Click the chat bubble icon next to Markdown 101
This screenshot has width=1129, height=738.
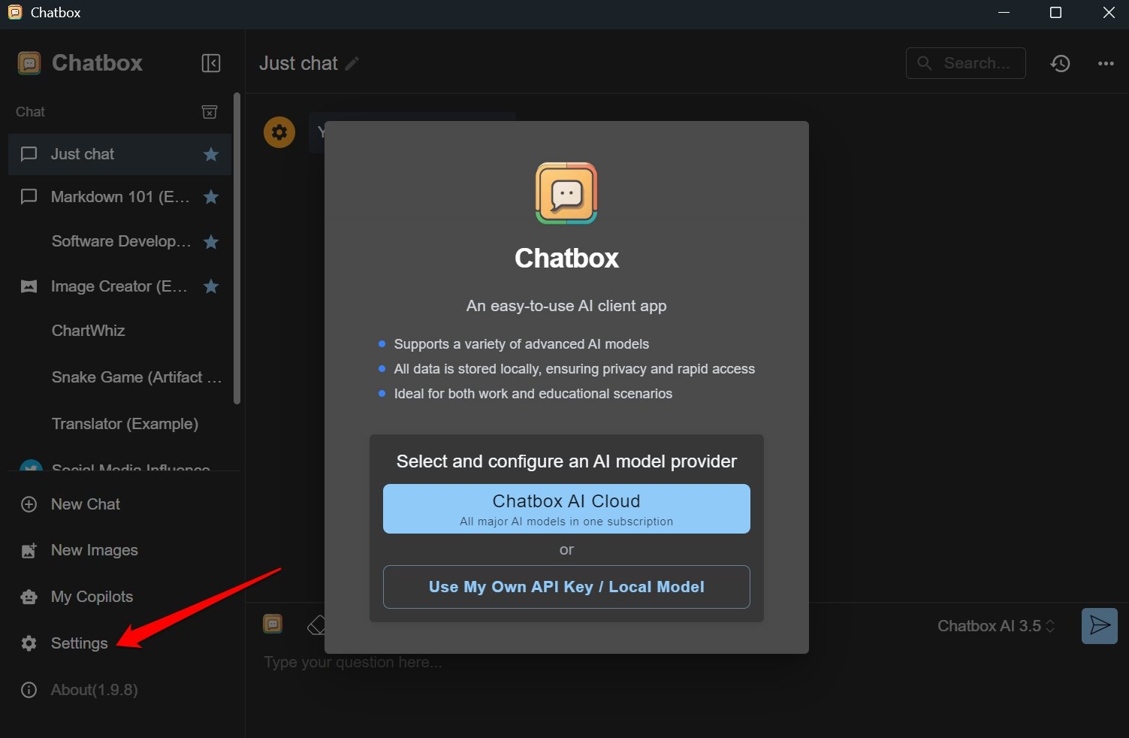tap(29, 197)
